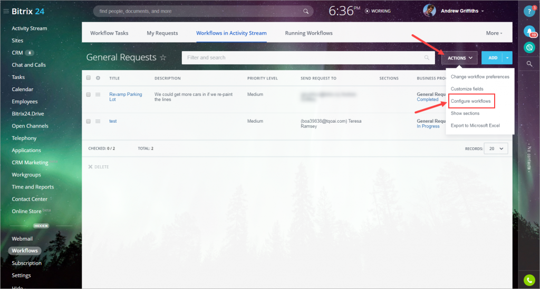
Task: Click the Bitrix 24 logo
Action: (28, 12)
